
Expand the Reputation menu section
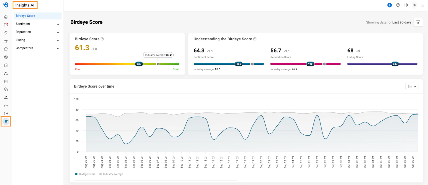click(x=37, y=32)
